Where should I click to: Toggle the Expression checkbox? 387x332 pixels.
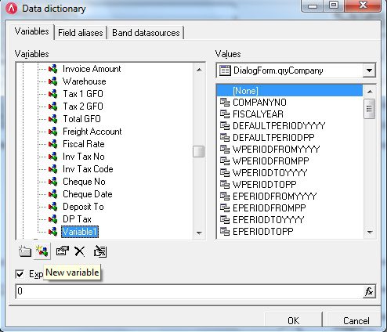(20, 274)
